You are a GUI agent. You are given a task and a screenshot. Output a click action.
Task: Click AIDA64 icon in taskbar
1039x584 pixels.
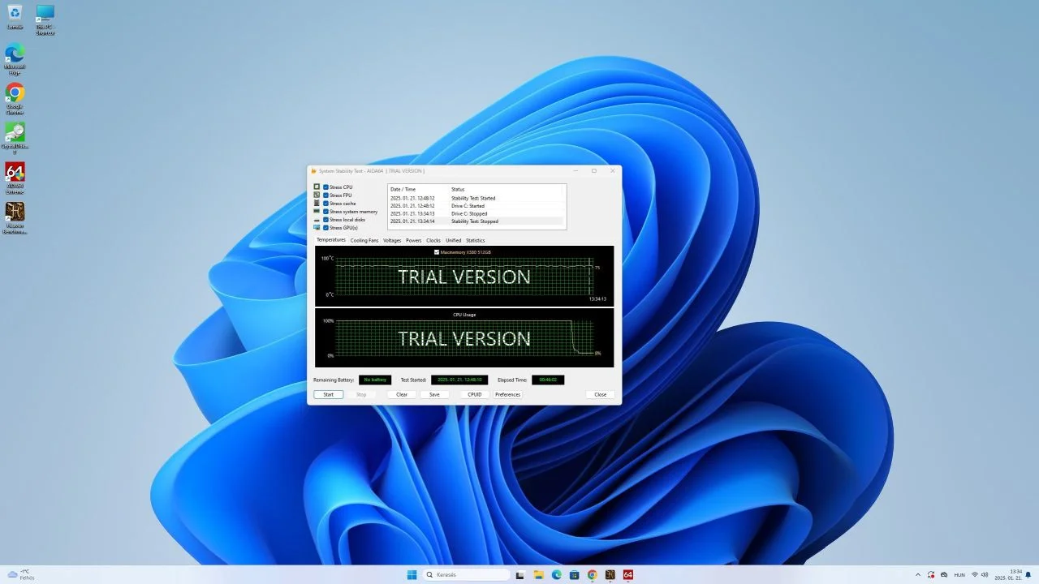coord(628,574)
